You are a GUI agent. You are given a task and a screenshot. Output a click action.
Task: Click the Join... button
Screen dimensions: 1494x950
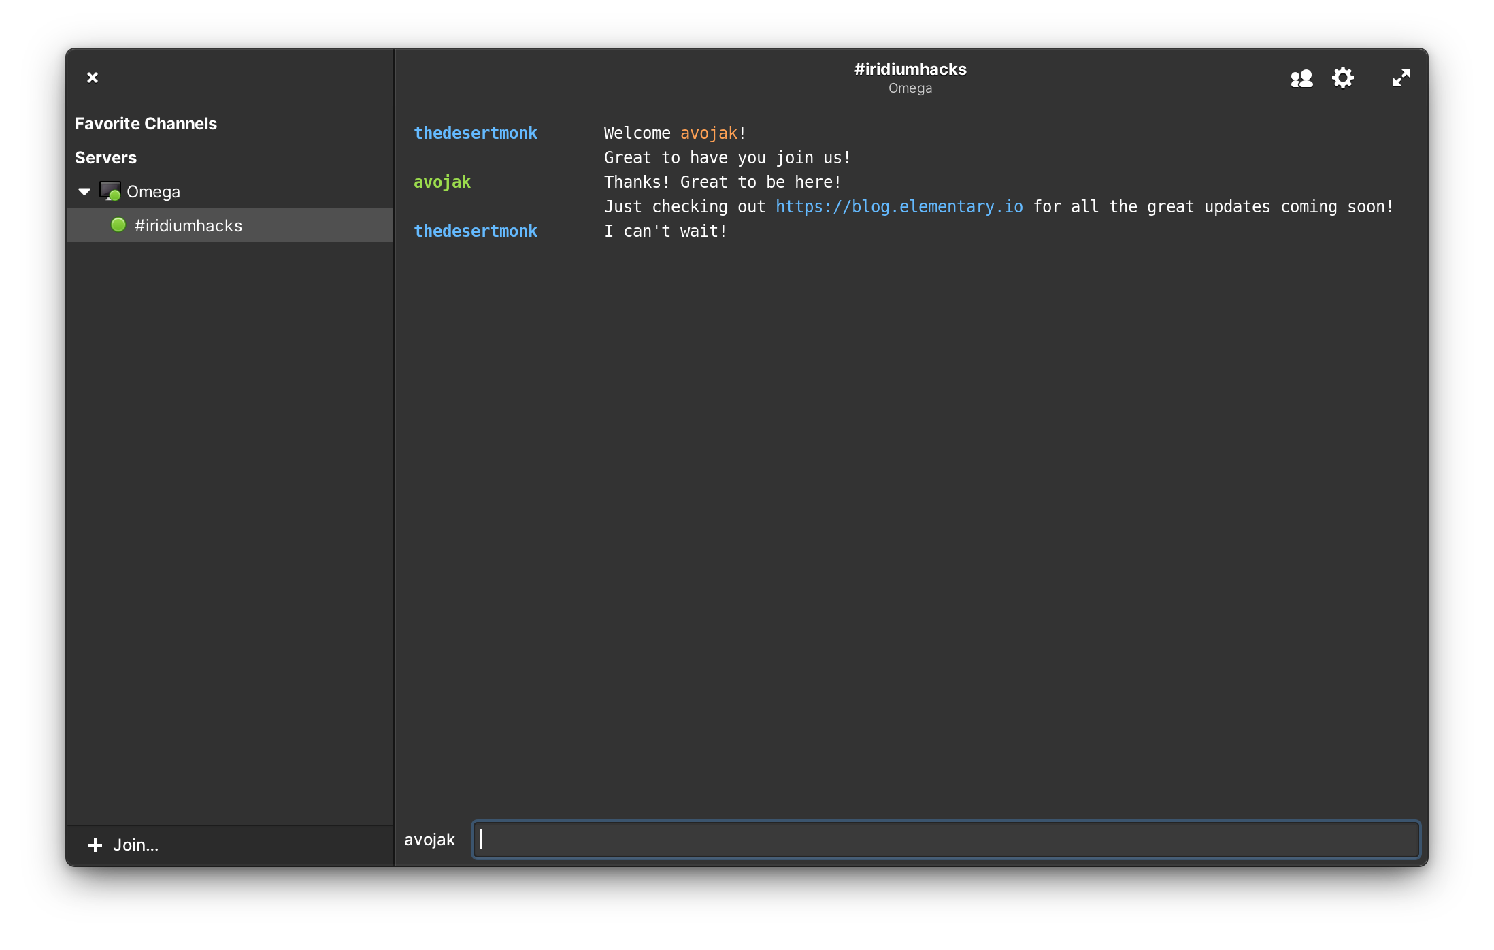coord(135,845)
